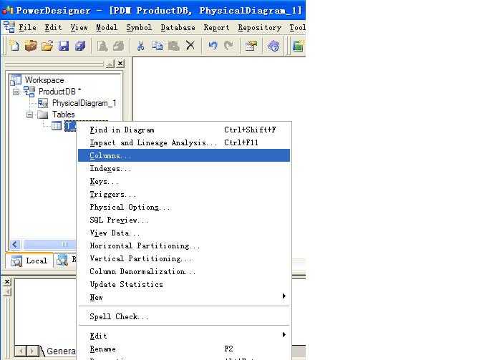This screenshot has height=360, width=489.
Task: Click the output tab scroll right arrow
Action: [32, 351]
